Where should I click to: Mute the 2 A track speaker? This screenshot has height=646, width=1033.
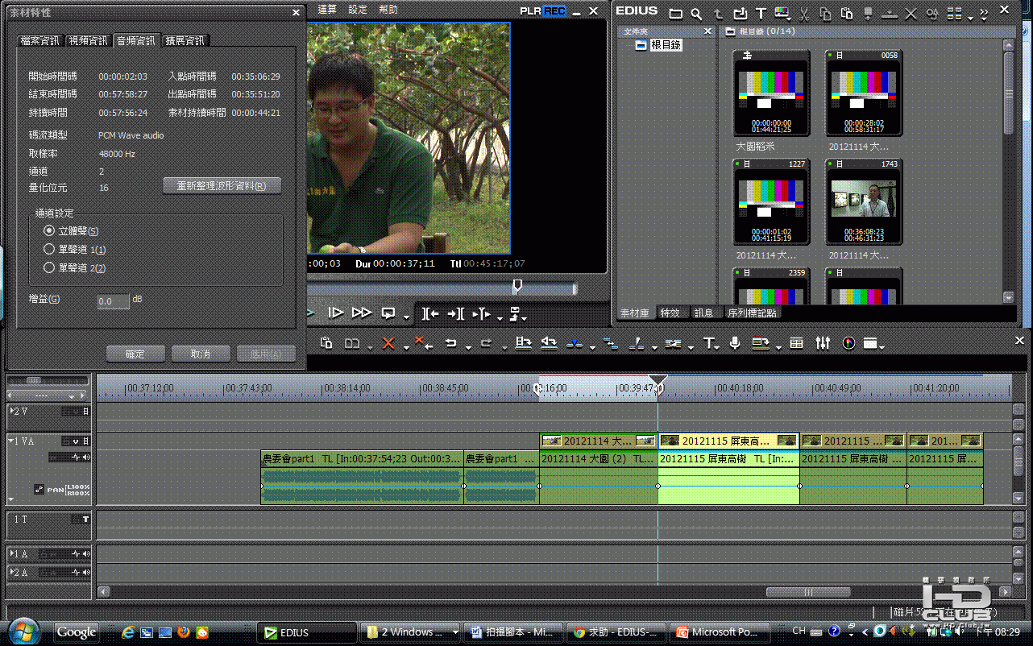[86, 573]
